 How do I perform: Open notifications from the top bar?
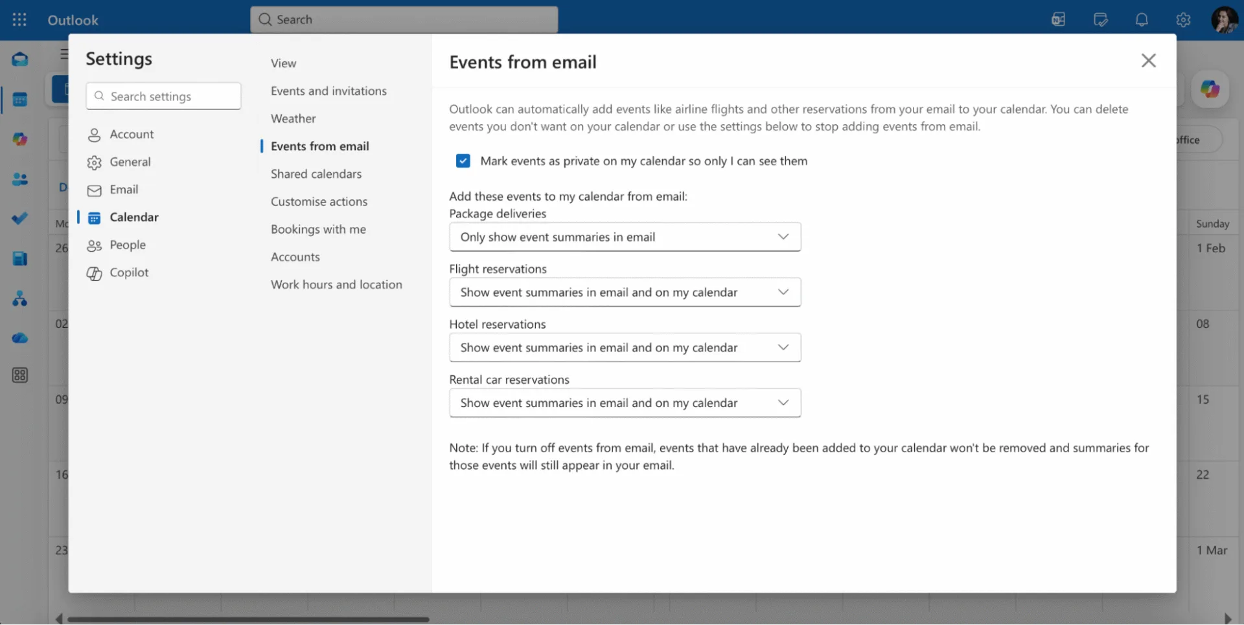1141,19
